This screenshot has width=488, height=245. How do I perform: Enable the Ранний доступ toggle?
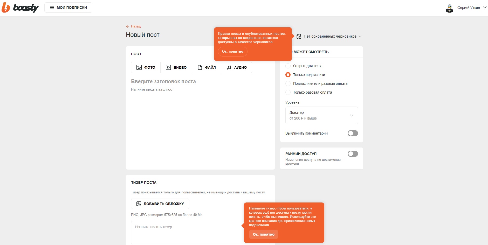point(353,154)
